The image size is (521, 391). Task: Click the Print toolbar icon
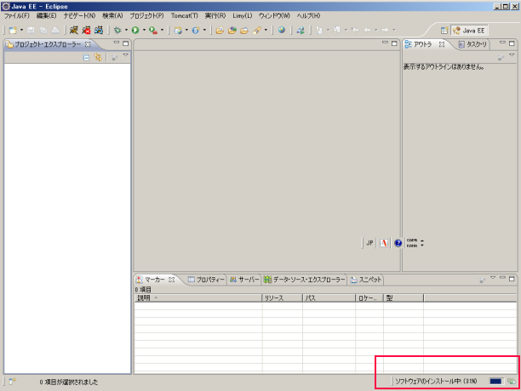[55, 31]
